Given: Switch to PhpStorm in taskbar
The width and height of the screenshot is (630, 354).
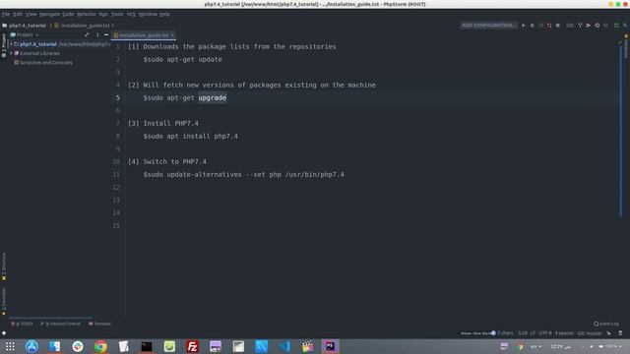Looking at the screenshot, I should [x=331, y=346].
